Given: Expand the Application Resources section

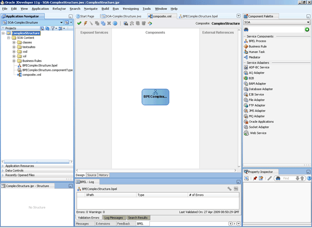Looking at the screenshot, I should (x=3, y=166).
